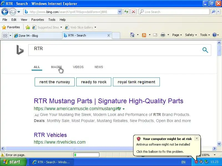Click the americanmuscle.com URL link
222x166 pixels.
[x=77, y=108]
